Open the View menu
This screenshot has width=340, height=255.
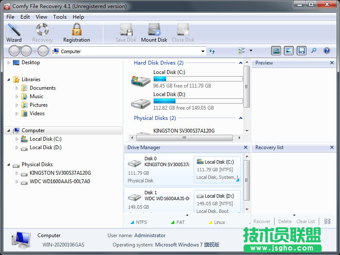pyautogui.click(x=41, y=17)
